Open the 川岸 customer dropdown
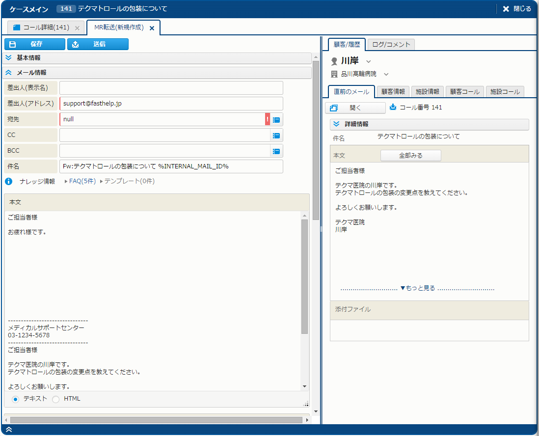The width and height of the screenshot is (539, 436). (368, 61)
